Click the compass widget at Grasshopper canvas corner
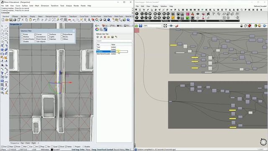The width and height of the screenshot is (268, 151). click(x=263, y=142)
